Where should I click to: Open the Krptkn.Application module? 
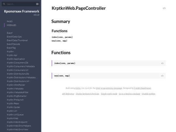click(x=16, y=59)
